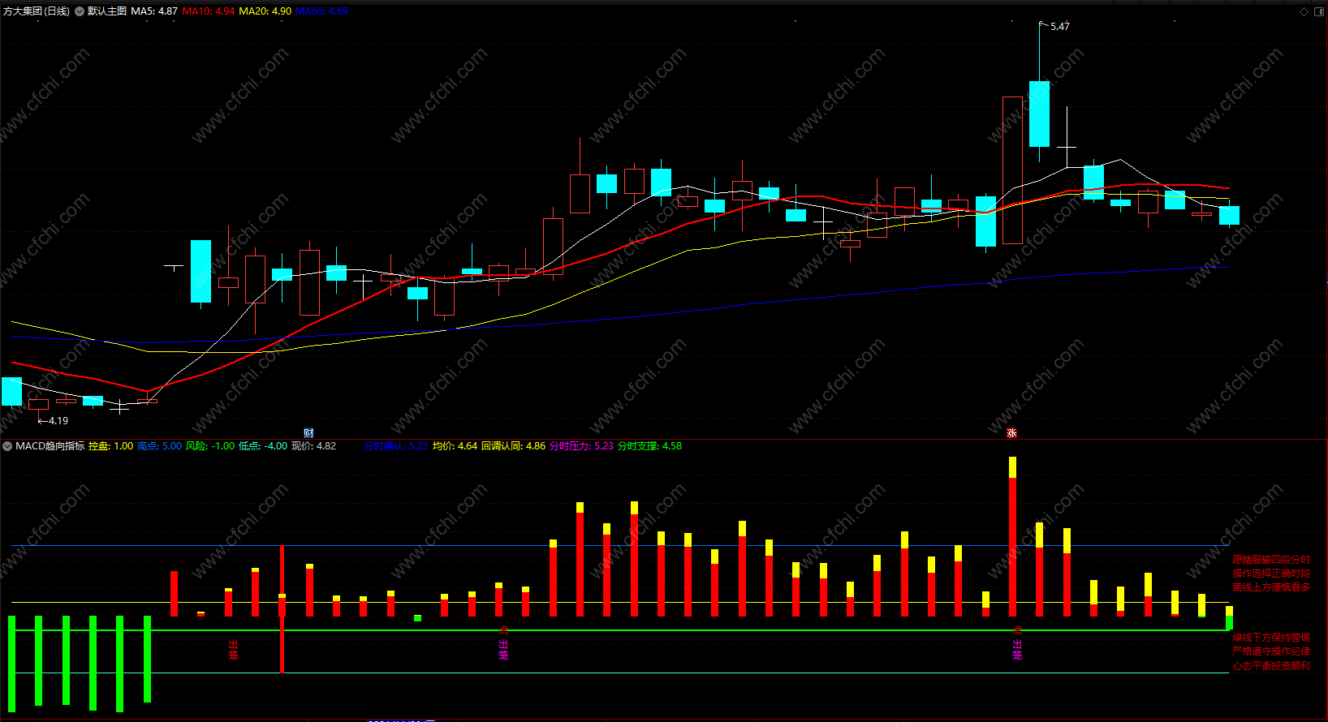Click the 操作选择正确时段 note text
The image size is (1328, 722).
click(x=1271, y=574)
